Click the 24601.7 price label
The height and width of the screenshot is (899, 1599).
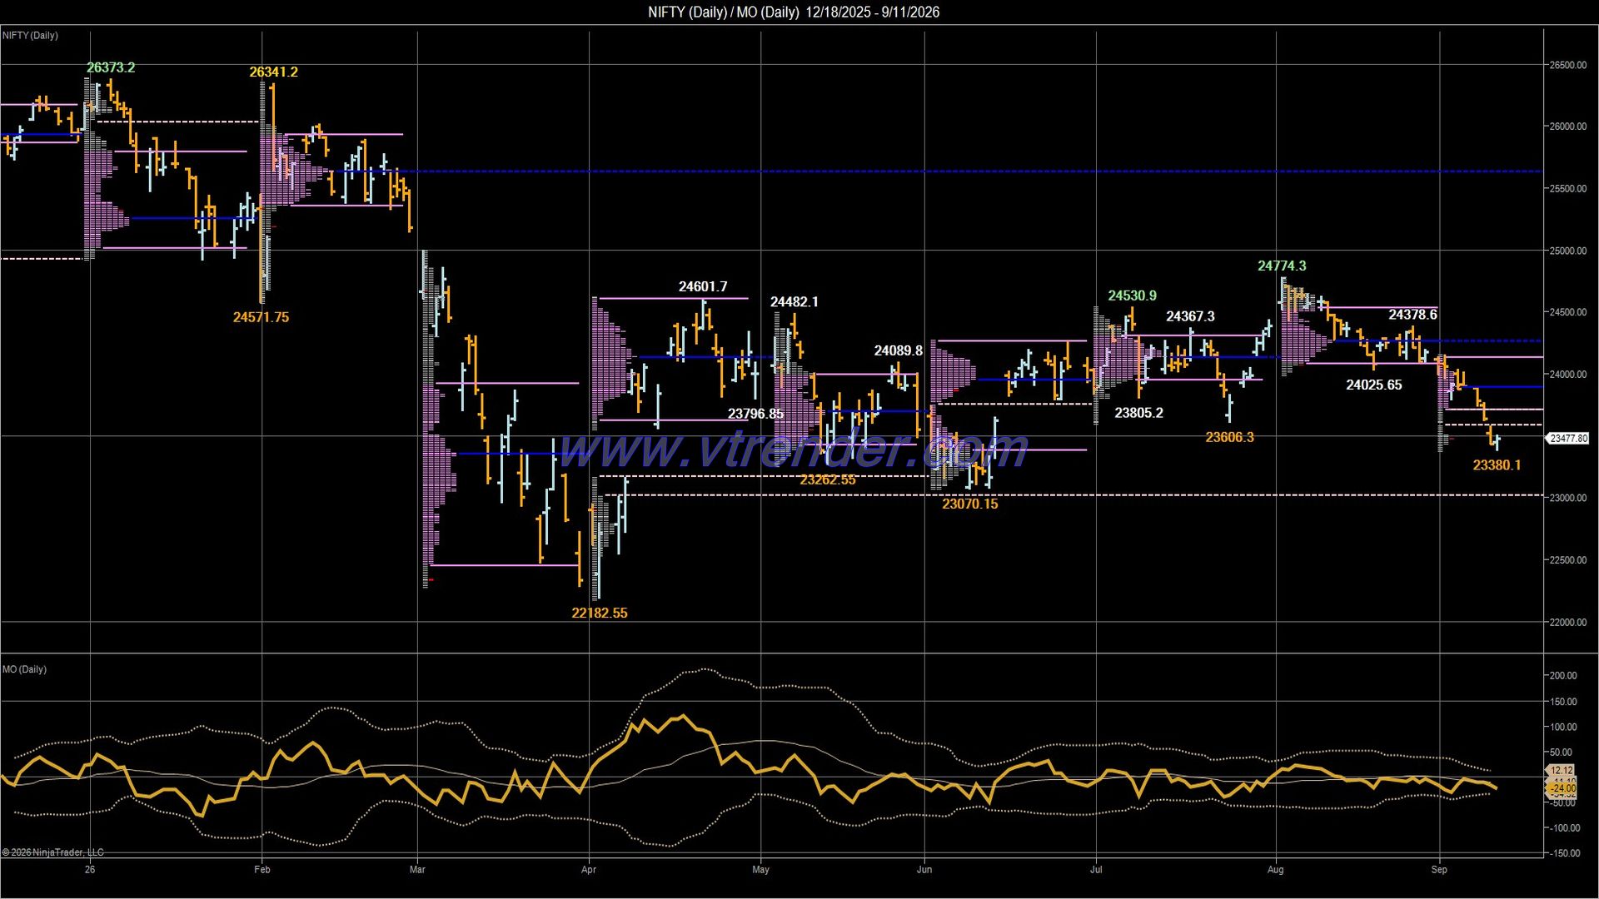703,286
